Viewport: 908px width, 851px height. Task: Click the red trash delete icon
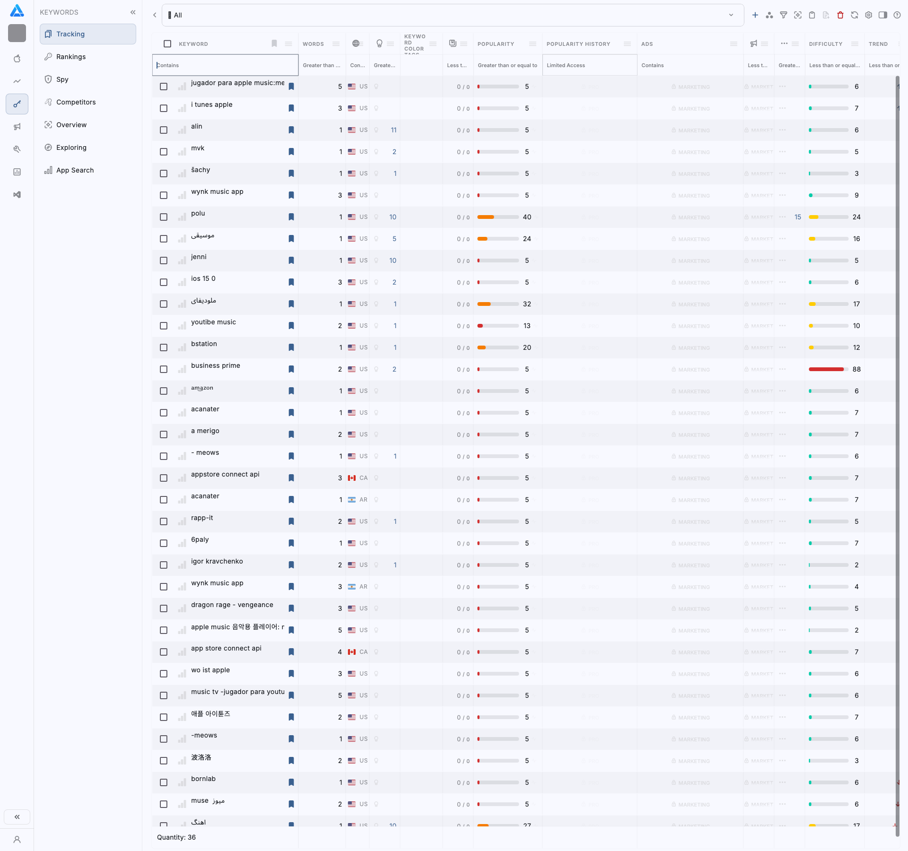[x=840, y=15]
